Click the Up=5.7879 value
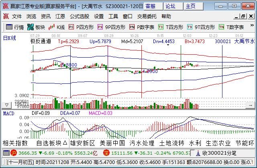 [x=100, y=41]
